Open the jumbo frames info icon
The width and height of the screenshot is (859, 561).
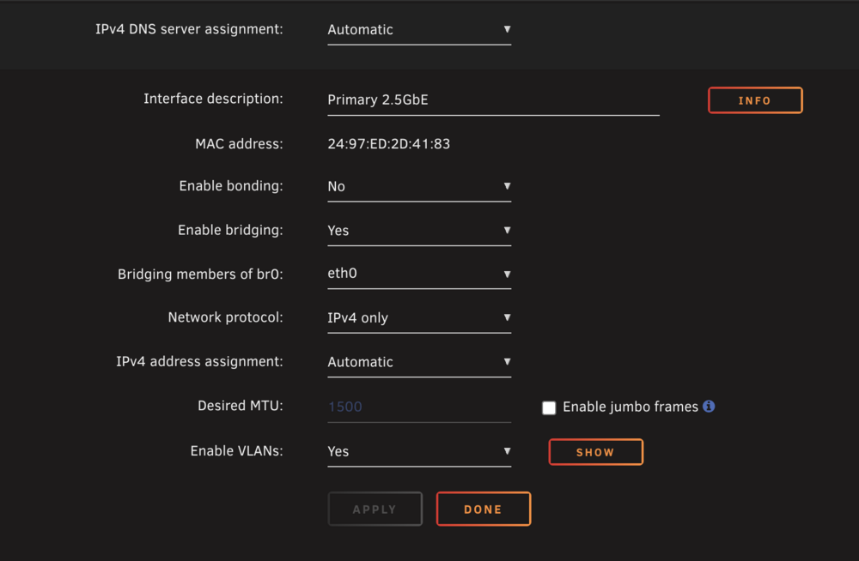[x=709, y=407]
